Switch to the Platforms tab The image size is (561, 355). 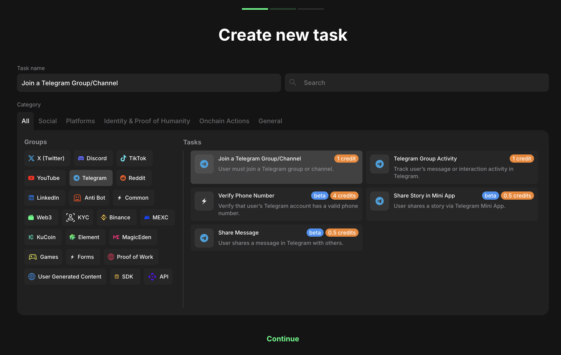tap(80, 121)
